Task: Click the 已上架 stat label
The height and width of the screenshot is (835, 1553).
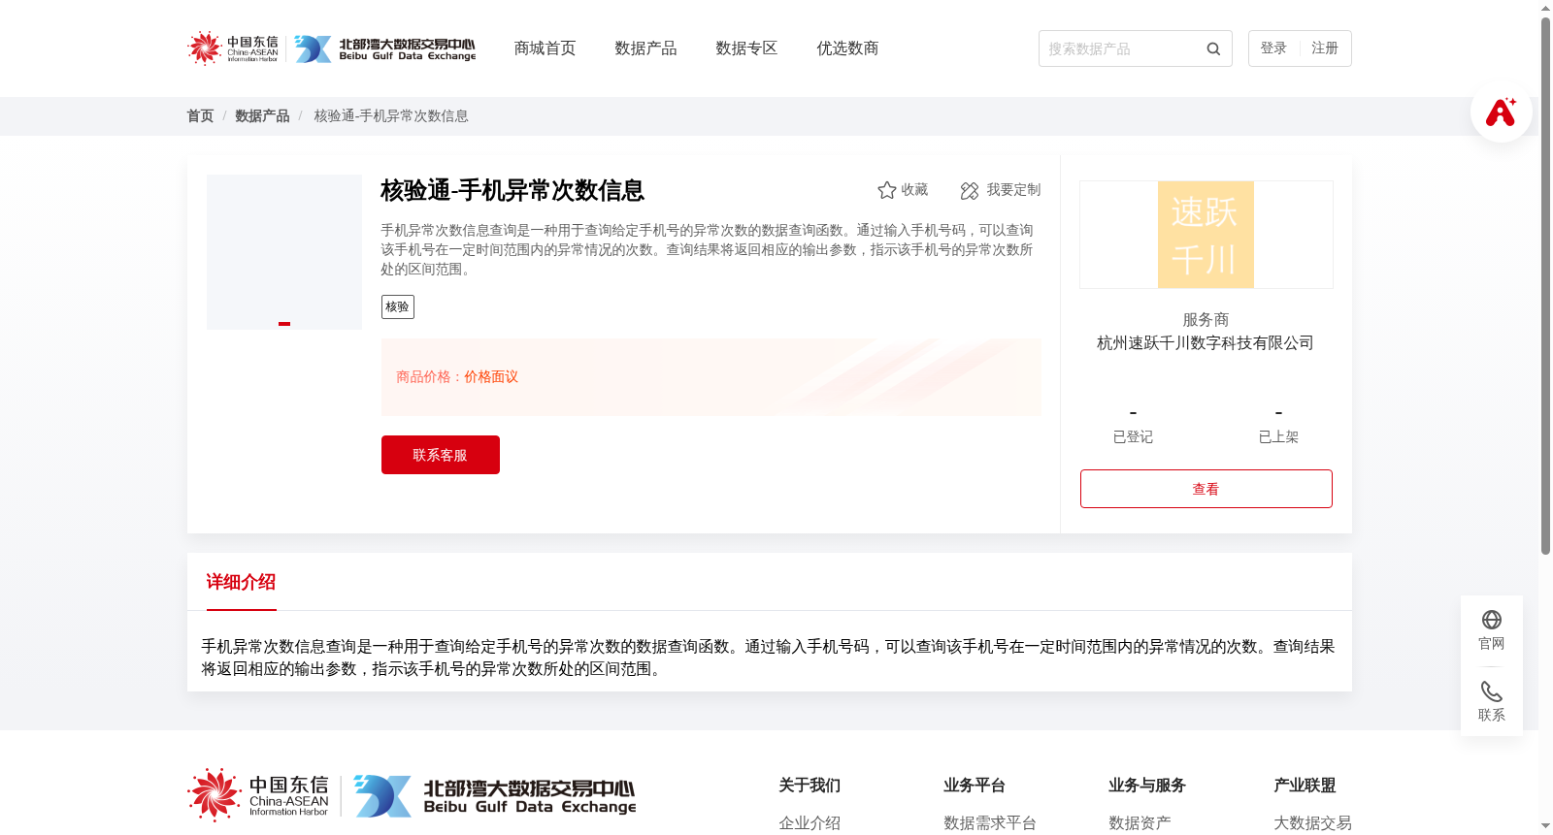Action: [1278, 437]
